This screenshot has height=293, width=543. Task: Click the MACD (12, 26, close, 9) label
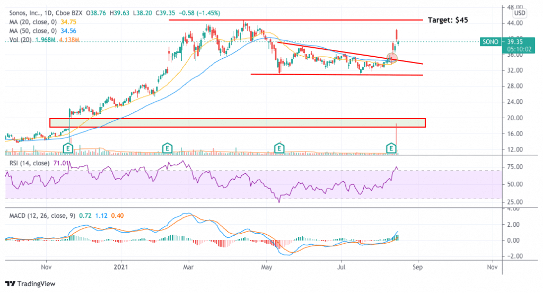pos(42,216)
